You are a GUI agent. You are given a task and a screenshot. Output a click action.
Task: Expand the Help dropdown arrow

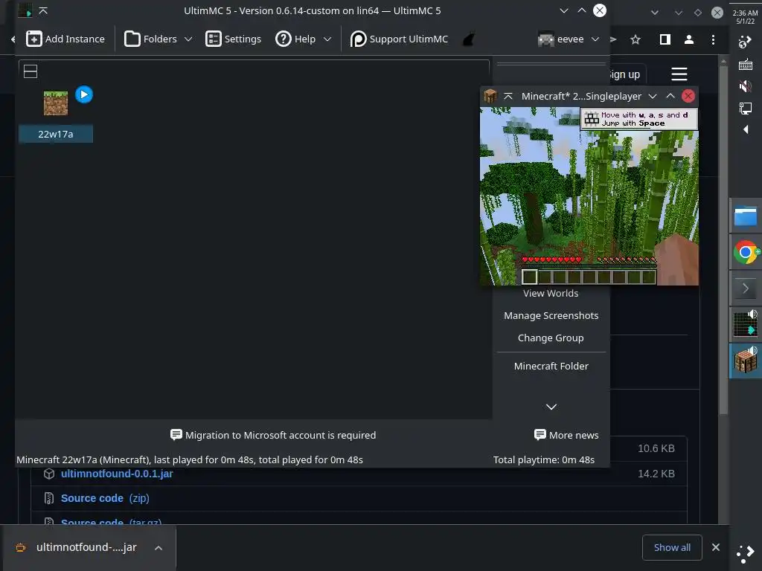tap(327, 39)
